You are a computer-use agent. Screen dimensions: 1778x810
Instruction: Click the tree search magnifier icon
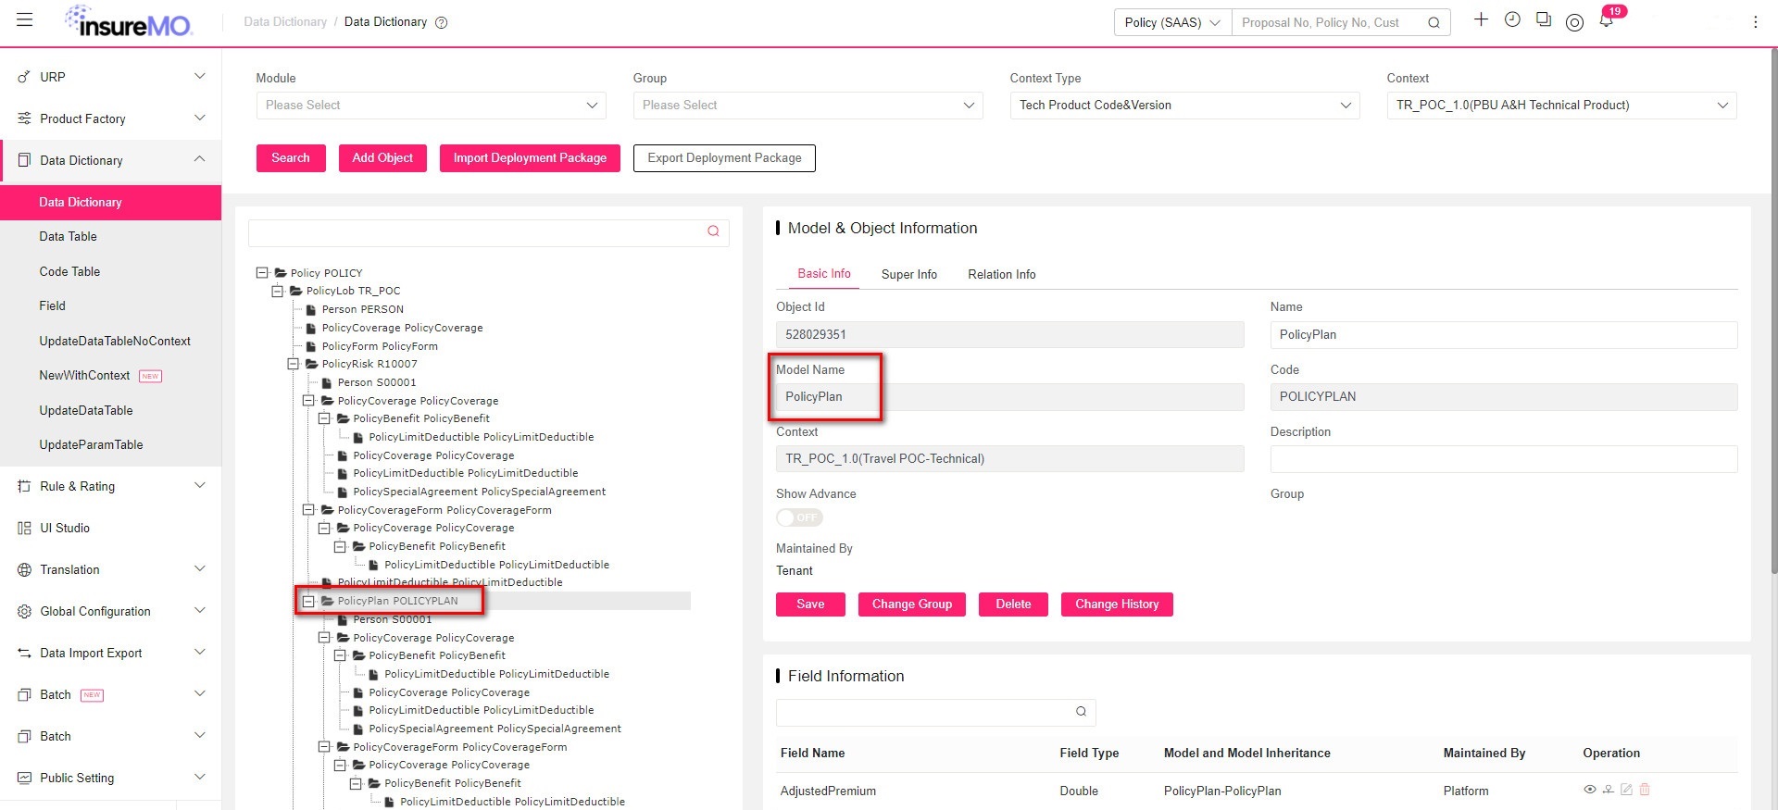[713, 231]
